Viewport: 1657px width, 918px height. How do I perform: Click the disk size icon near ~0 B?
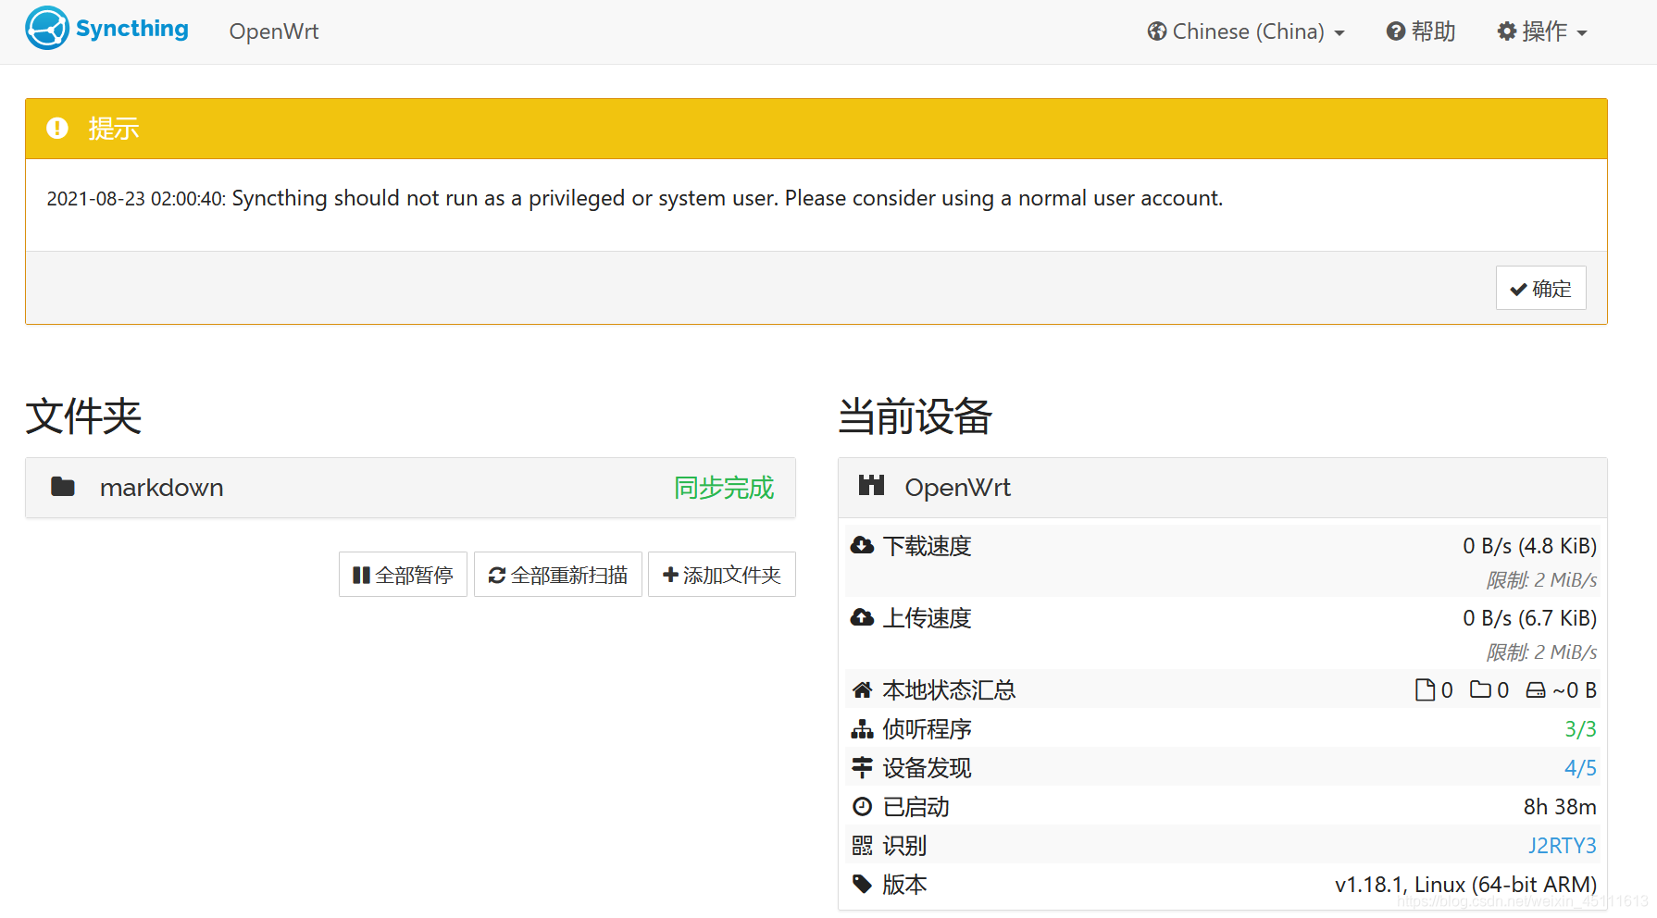[x=1536, y=690]
